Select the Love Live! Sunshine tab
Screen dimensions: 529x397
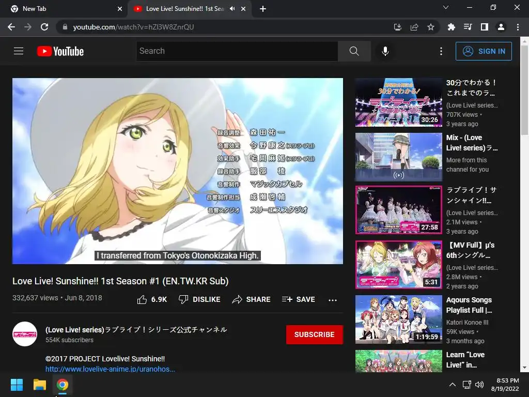pos(190,9)
